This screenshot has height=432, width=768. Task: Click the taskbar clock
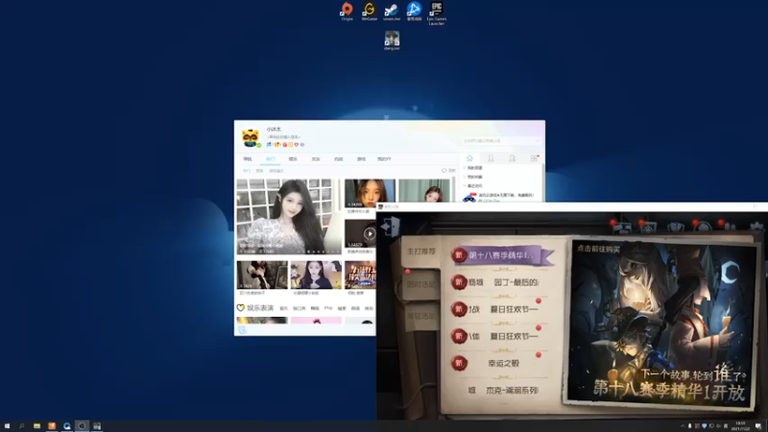[740, 426]
